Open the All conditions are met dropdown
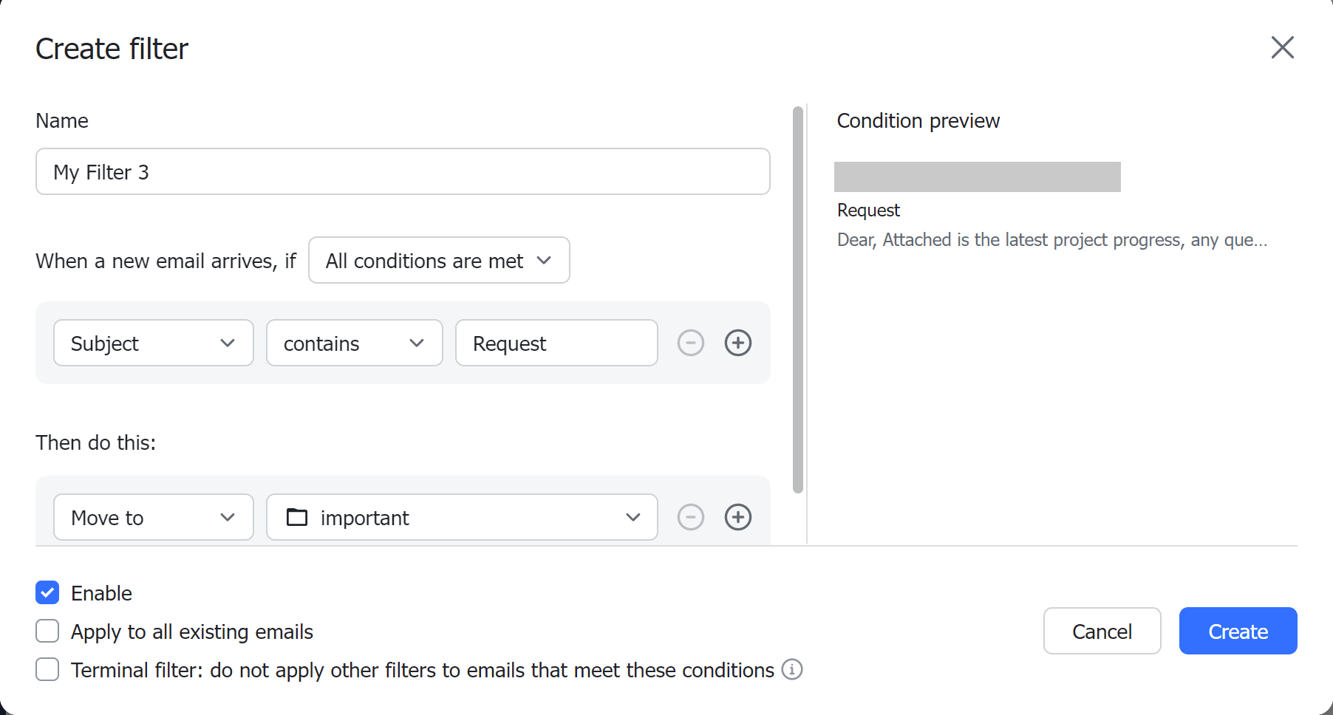Screen dimensions: 1333x715 [439, 260]
